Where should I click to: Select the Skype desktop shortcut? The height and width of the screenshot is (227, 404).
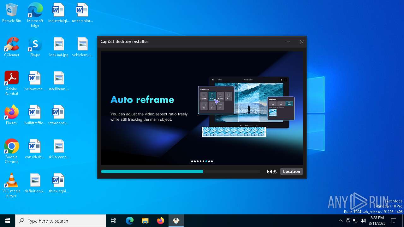35,47
